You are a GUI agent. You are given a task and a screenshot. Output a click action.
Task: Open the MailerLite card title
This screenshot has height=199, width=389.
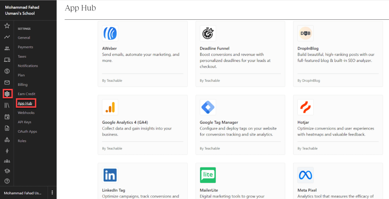pos(209,190)
